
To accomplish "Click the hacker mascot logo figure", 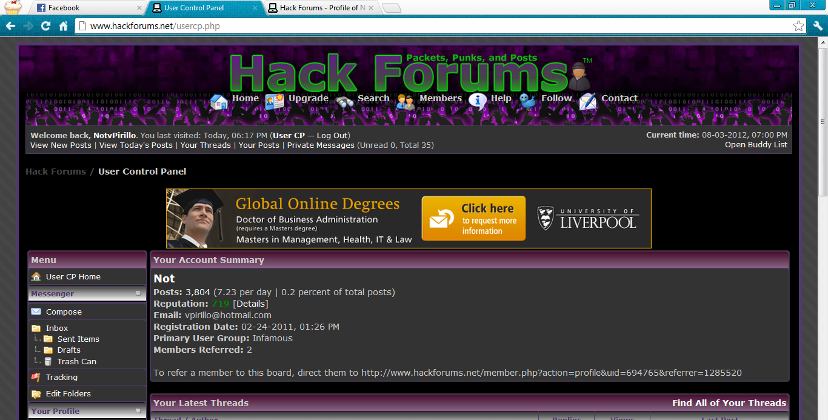I will (x=579, y=76).
